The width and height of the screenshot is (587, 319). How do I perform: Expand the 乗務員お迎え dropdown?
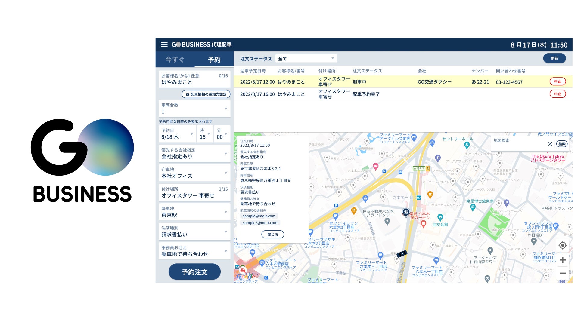194,251
